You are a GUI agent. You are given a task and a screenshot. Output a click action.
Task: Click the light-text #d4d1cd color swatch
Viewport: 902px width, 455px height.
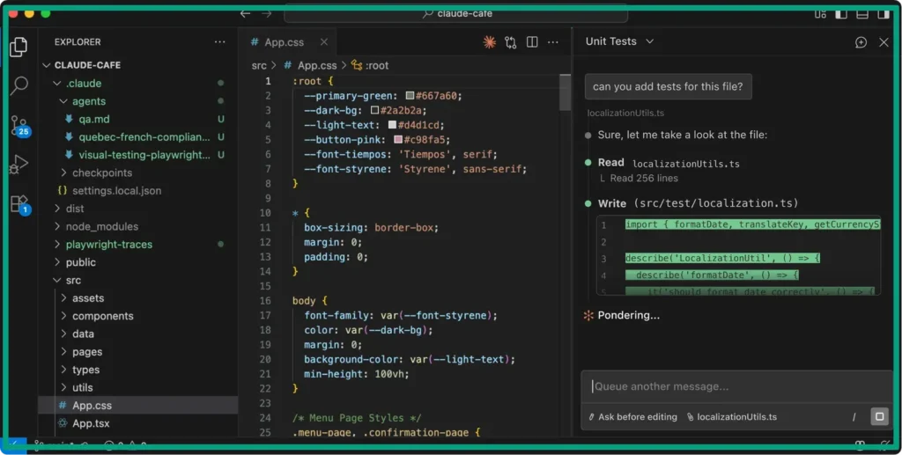click(392, 125)
